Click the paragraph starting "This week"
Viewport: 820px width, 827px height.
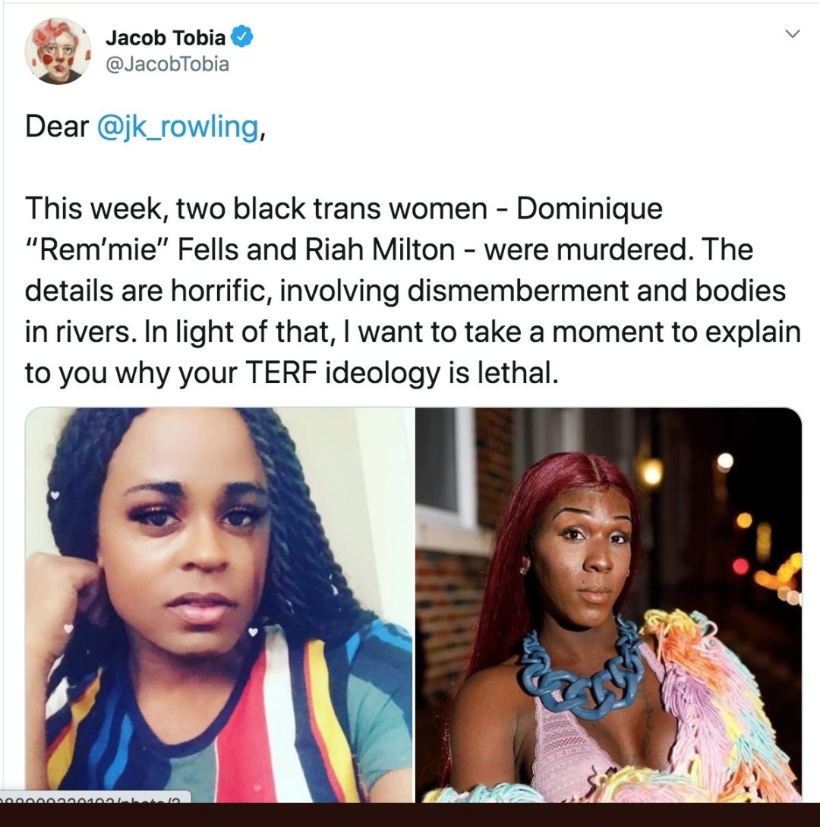click(412, 291)
